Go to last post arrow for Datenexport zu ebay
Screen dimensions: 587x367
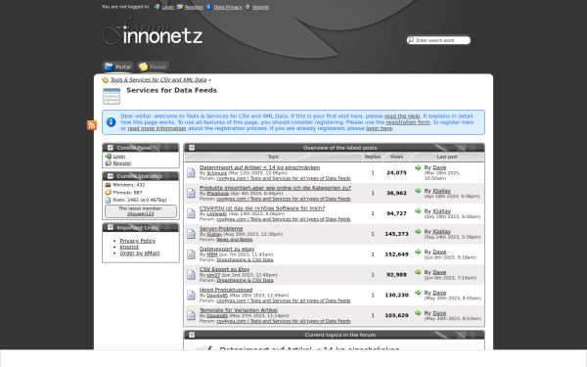pyautogui.click(x=418, y=252)
